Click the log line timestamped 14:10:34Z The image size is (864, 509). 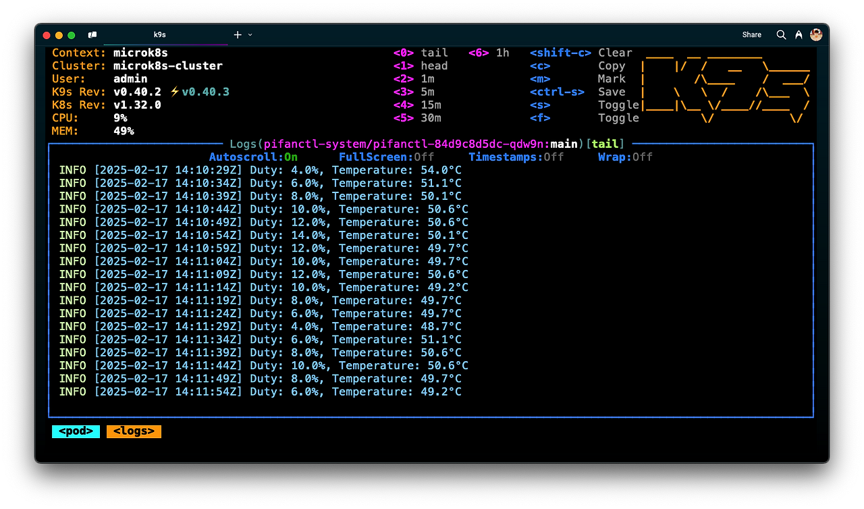(261, 183)
